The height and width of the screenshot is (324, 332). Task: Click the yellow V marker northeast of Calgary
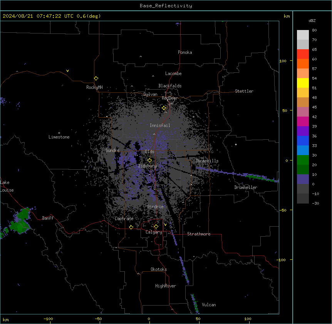[165, 225]
